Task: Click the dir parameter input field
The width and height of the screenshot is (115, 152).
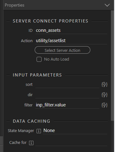Action: (x=67, y=95)
